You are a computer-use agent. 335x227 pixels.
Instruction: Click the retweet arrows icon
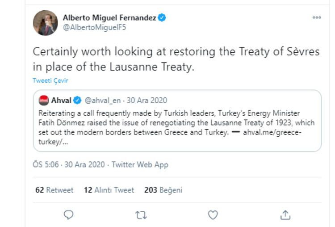coord(141,215)
